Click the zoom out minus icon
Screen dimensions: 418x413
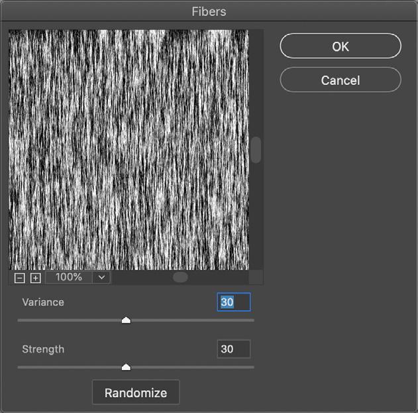[20, 278]
